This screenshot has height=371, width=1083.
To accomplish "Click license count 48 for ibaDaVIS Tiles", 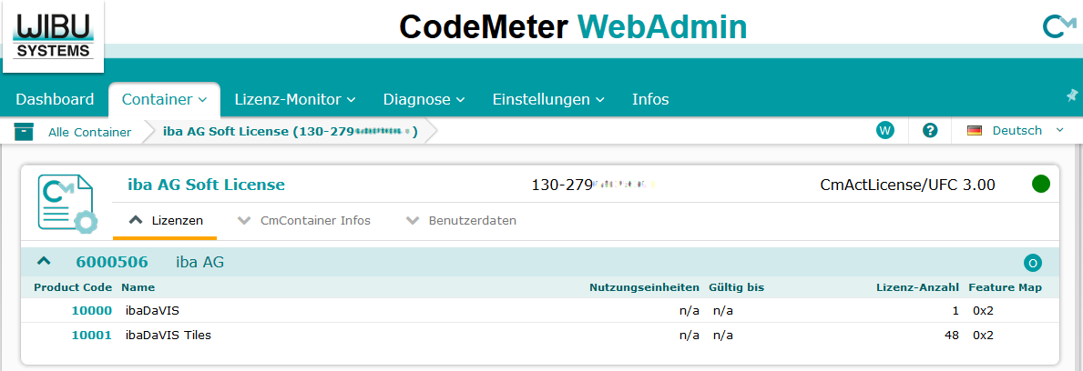I will coord(952,336).
